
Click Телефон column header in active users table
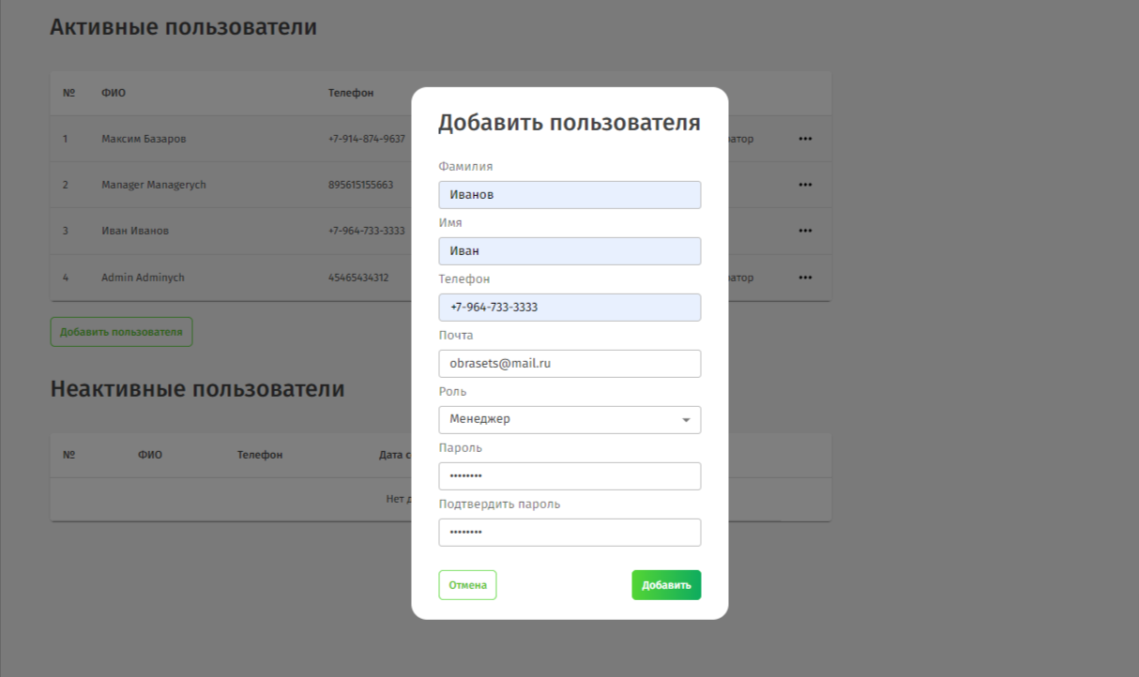point(351,93)
